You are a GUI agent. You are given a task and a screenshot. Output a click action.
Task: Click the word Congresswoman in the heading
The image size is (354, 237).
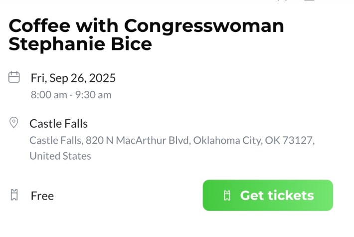pyautogui.click(x=204, y=26)
